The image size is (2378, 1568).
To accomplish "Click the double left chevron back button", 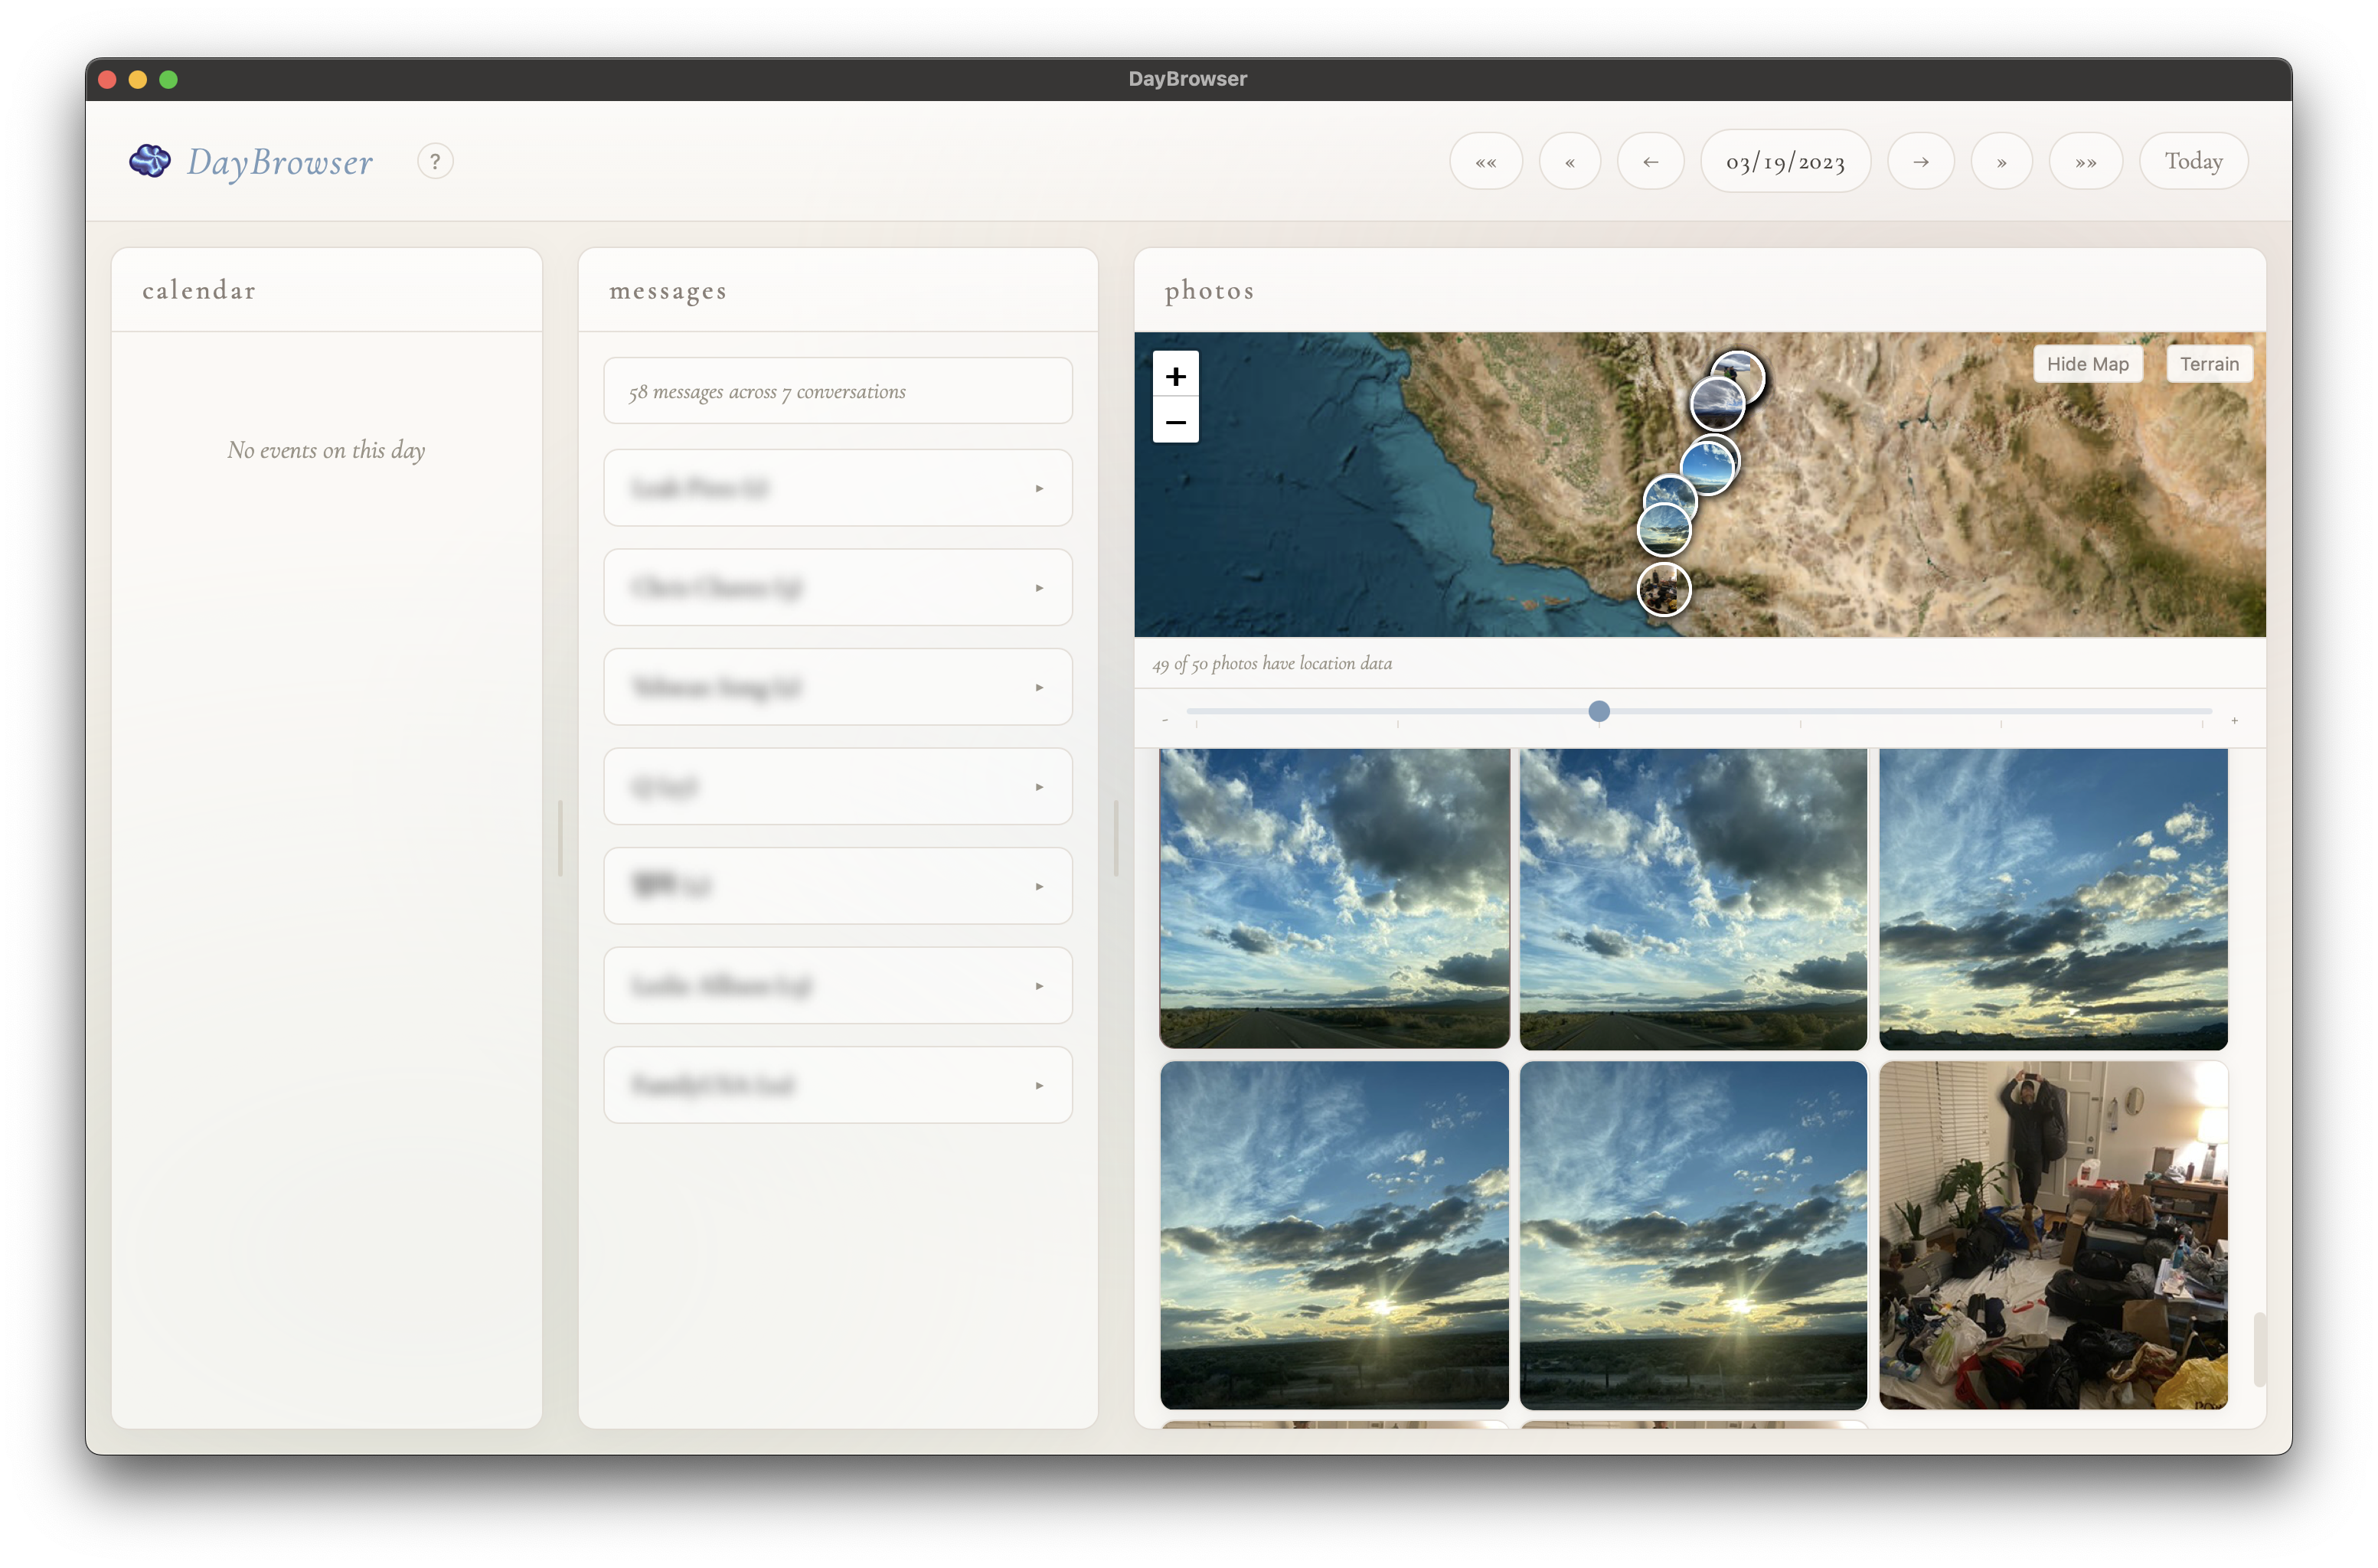I will click(x=1486, y=161).
